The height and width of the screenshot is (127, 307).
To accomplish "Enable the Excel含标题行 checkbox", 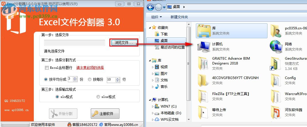I will tap(47, 68).
